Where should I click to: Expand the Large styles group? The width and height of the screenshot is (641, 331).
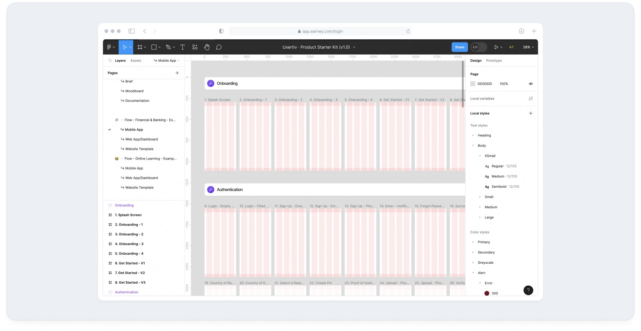pos(480,218)
